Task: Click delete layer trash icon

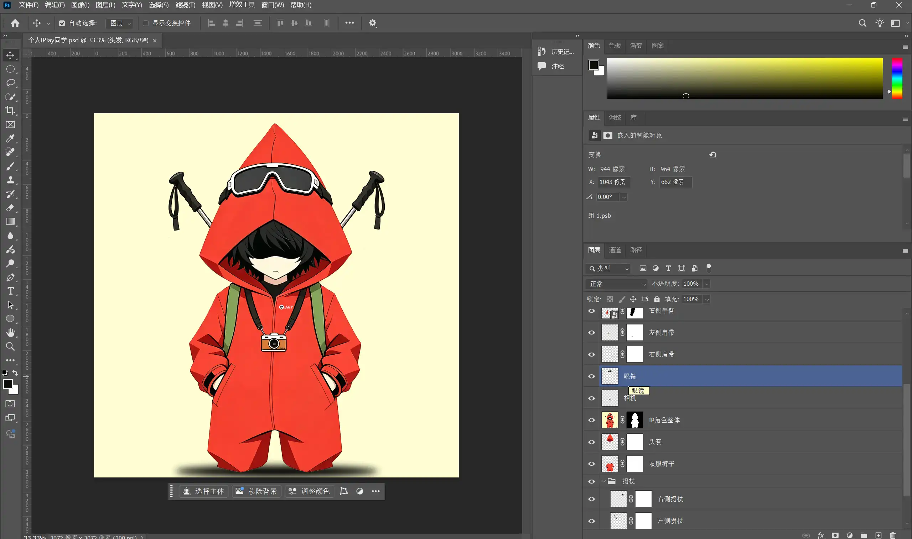Action: click(893, 535)
